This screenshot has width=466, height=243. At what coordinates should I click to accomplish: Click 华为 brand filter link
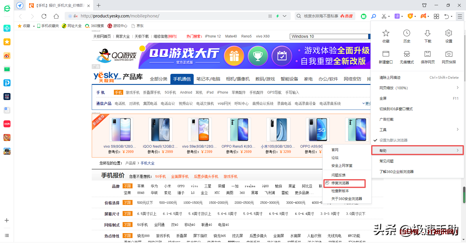pos(154,186)
